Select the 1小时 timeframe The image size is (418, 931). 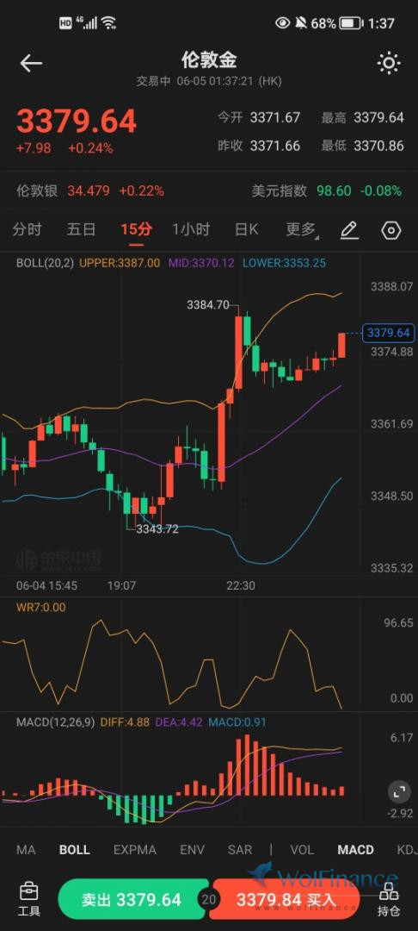click(191, 230)
